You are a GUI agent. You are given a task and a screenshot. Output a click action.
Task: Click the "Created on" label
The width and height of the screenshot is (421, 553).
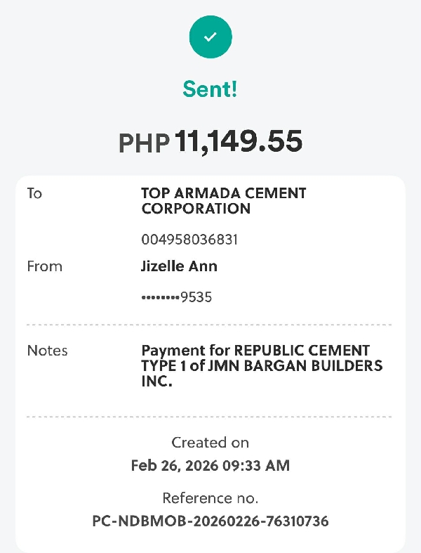point(210,443)
